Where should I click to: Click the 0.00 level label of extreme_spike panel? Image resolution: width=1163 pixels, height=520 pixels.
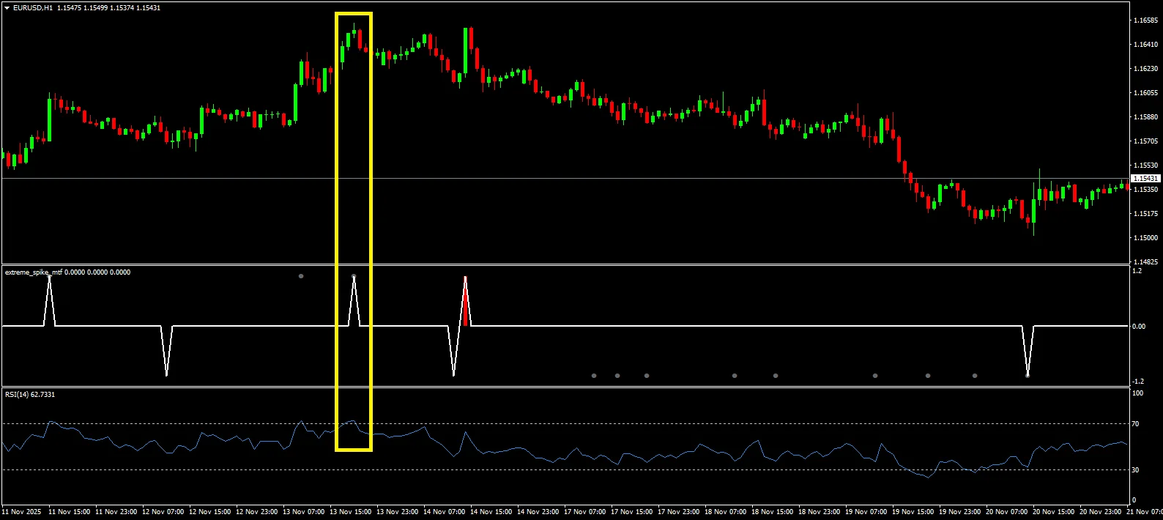(1138, 327)
